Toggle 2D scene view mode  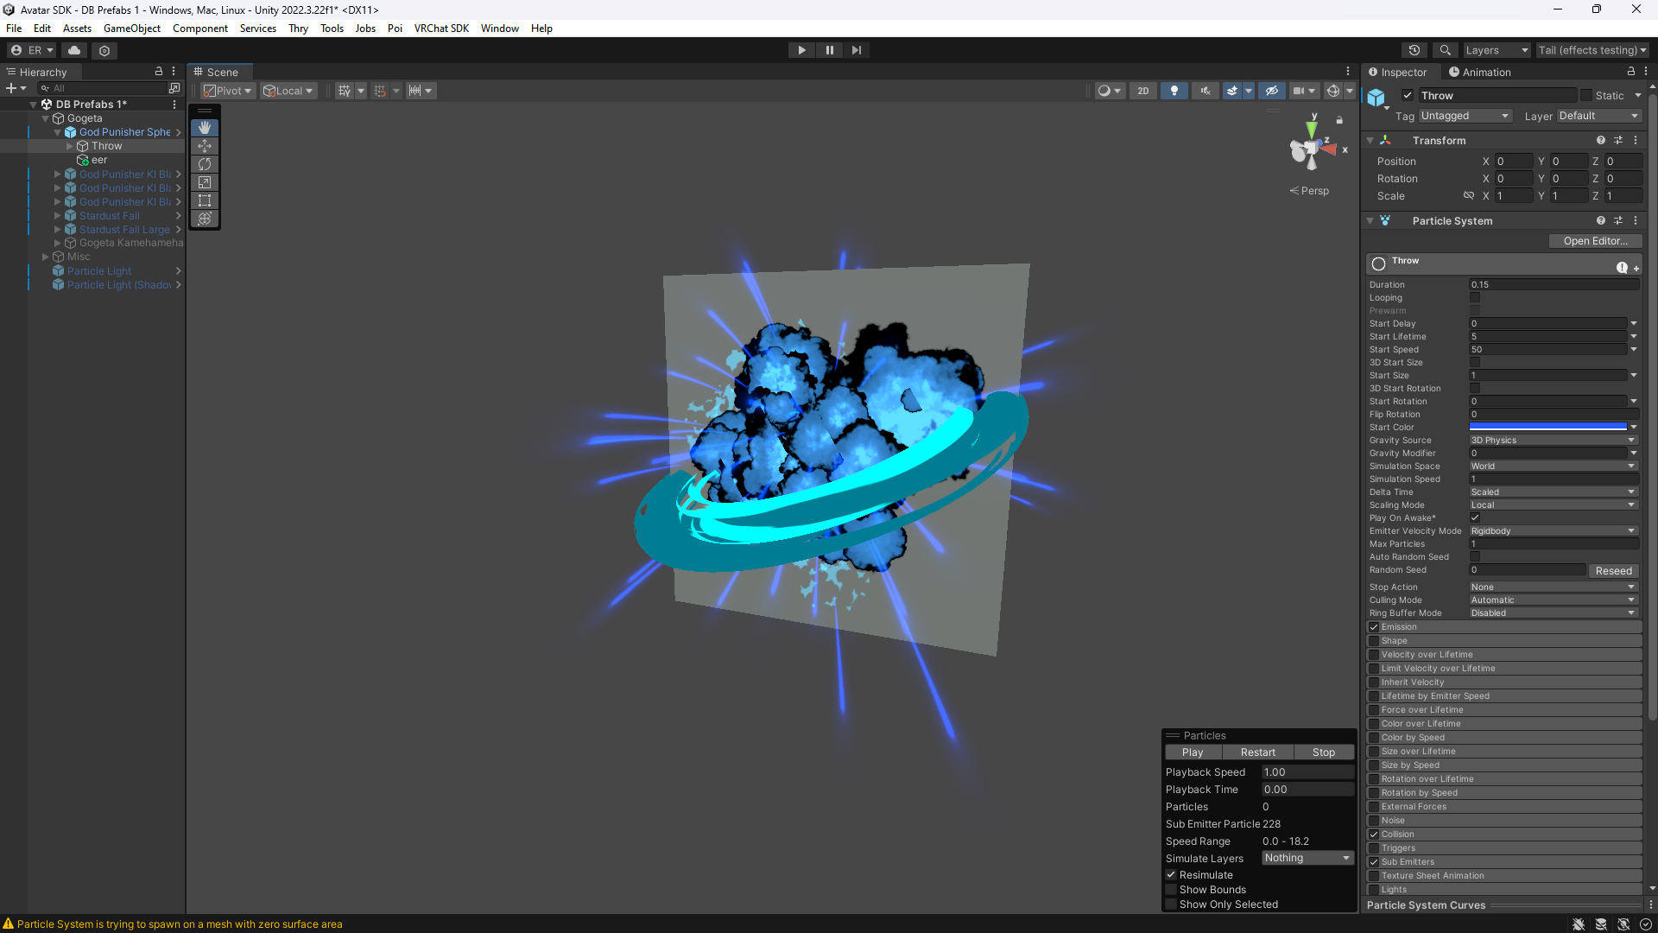coord(1143,91)
